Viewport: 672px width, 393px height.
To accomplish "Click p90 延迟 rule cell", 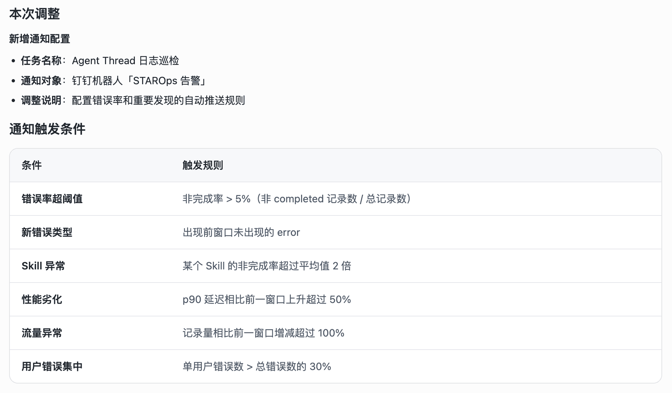I will coord(267,299).
